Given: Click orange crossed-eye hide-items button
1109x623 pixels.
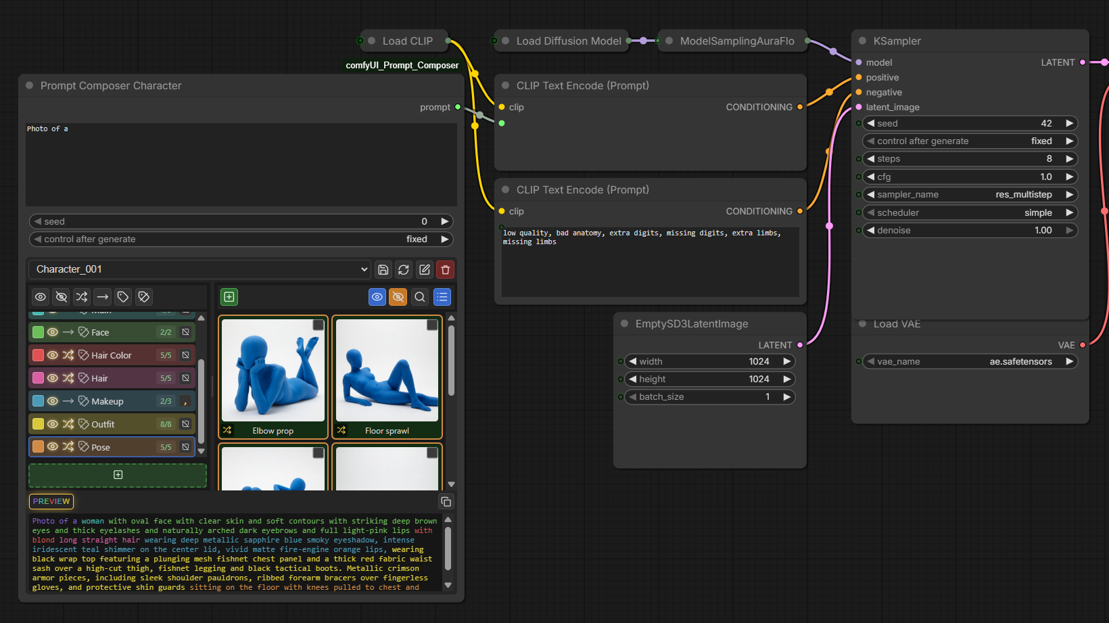Looking at the screenshot, I should tap(398, 297).
